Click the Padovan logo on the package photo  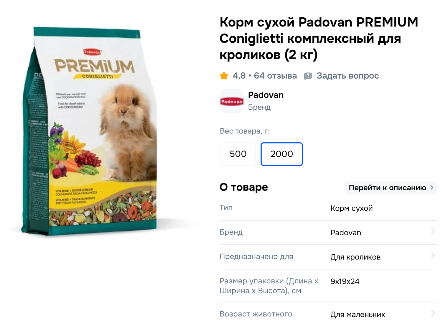coord(92,52)
